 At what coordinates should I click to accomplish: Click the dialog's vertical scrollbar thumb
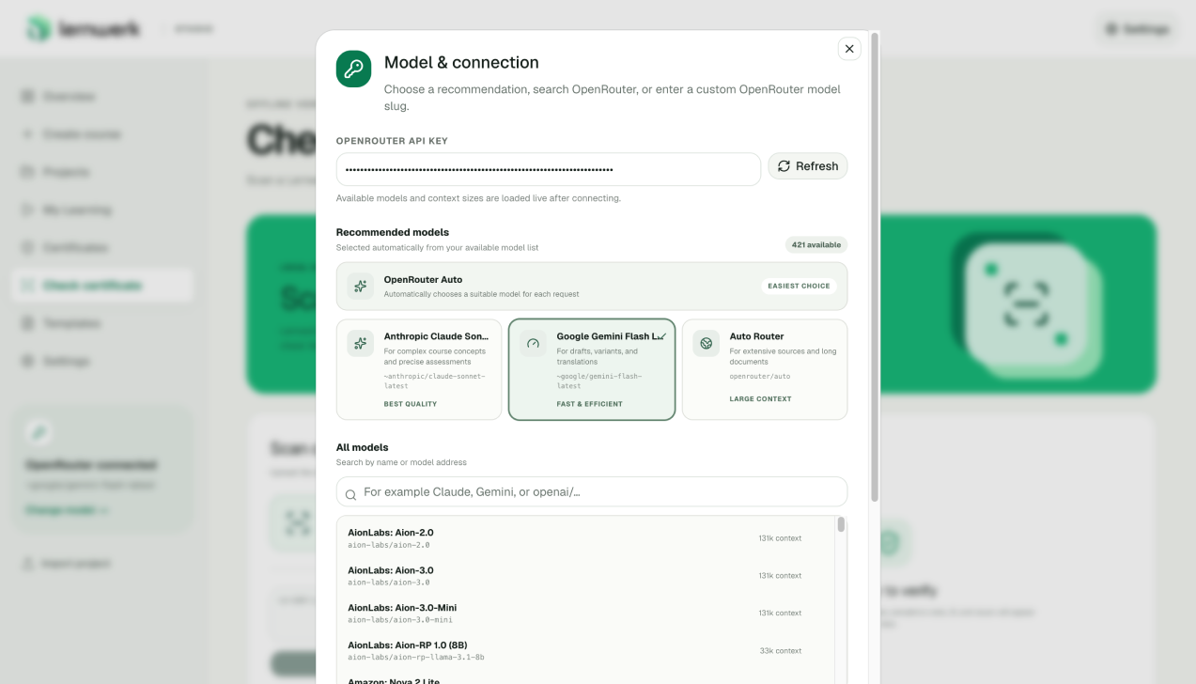point(875,266)
